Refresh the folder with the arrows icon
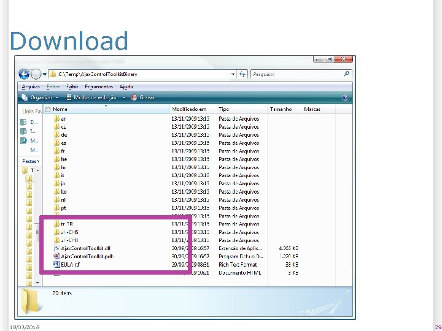The image size is (442, 331). click(x=242, y=74)
